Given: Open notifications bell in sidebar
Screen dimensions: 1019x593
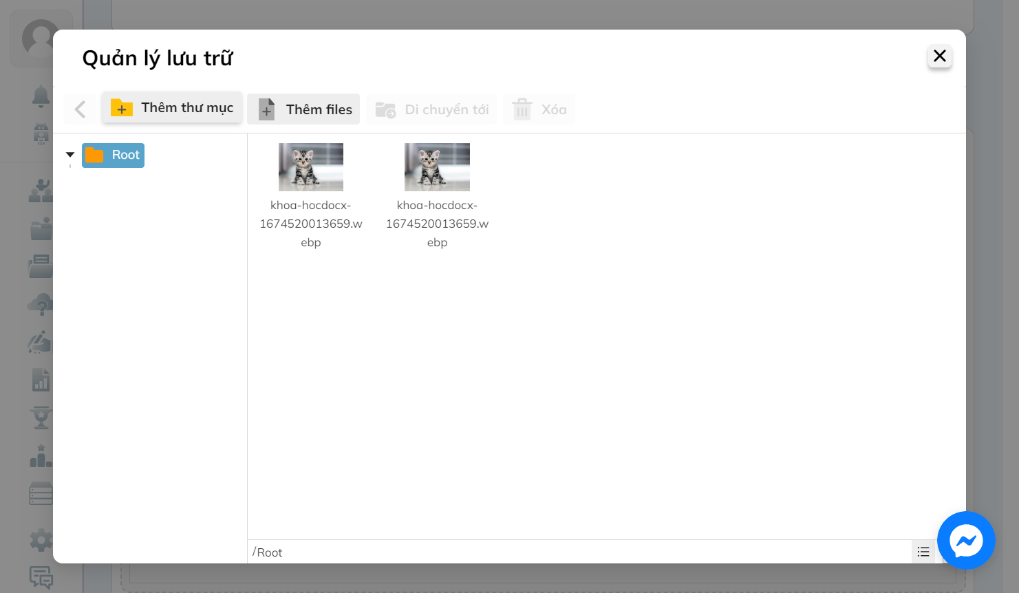Looking at the screenshot, I should point(41,96).
